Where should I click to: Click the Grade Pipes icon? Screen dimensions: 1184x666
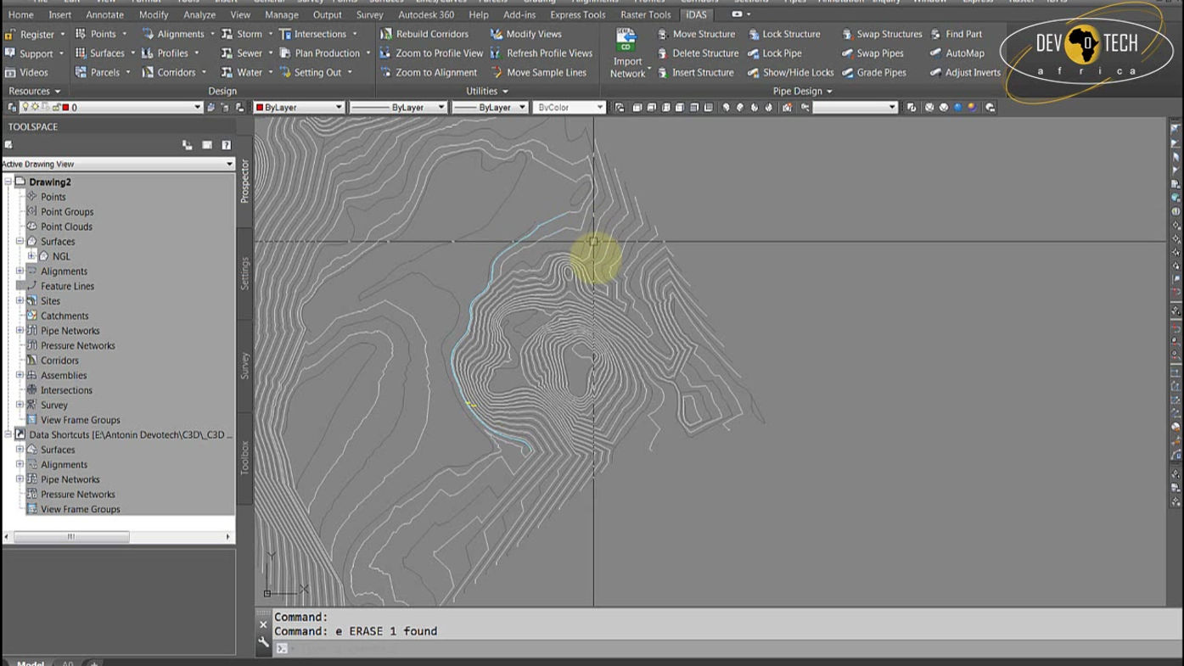(x=847, y=73)
